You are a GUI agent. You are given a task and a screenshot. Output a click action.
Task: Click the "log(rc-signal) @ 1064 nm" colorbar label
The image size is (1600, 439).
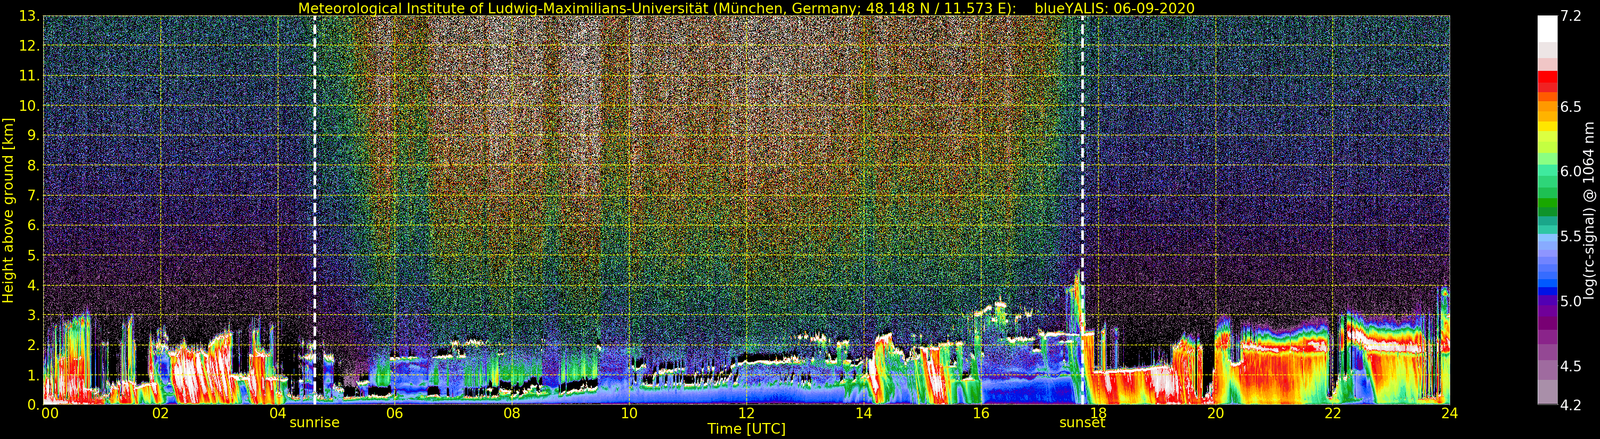pyautogui.click(x=1589, y=210)
